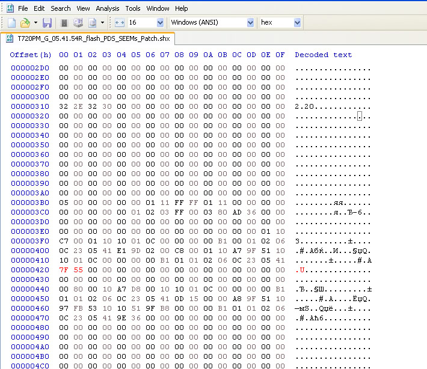427x369 pixels.
Task: Select the C8 byte in row 00000400
Action: 179,251
